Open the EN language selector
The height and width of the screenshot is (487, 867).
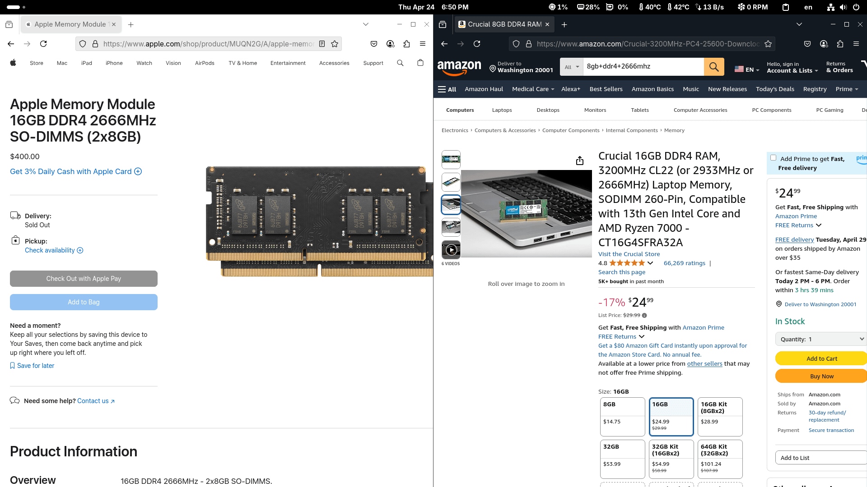[x=747, y=69]
